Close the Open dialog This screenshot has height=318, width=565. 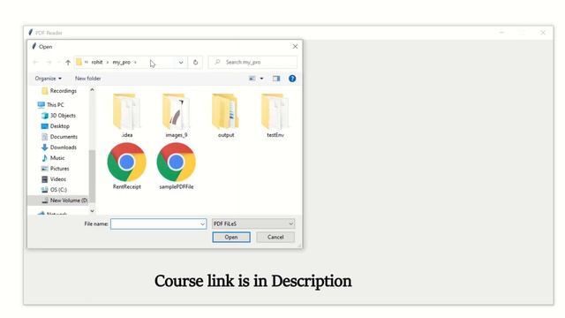pos(295,47)
